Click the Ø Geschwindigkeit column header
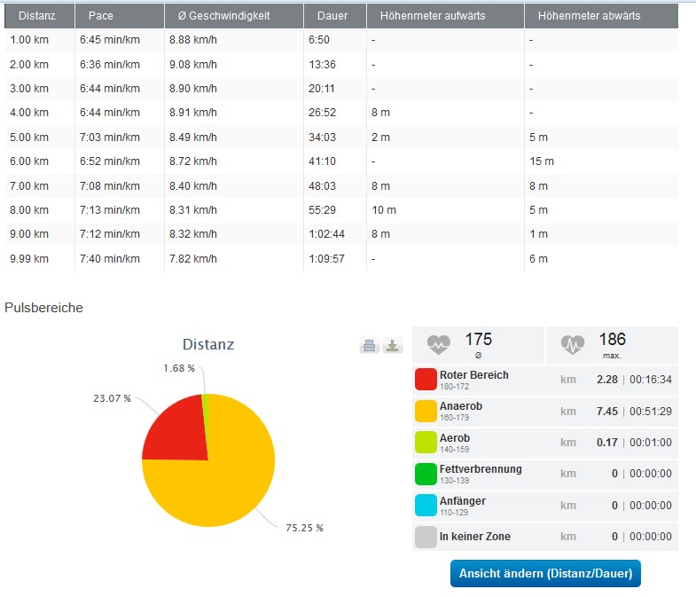Viewport: 696px width, 597px height. coord(218,16)
